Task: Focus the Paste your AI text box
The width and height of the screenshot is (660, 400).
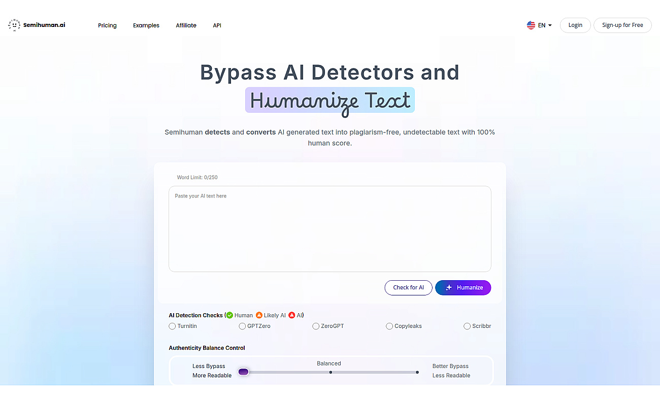Action: [x=330, y=229]
